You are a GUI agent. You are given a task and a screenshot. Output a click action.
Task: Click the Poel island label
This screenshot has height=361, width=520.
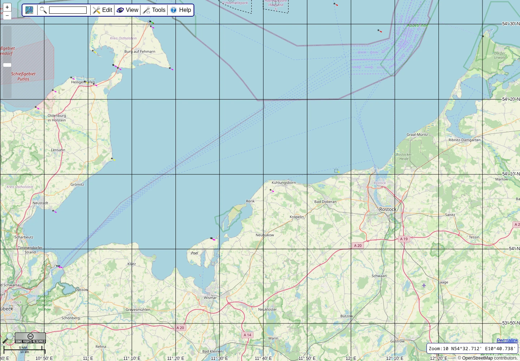[x=195, y=253]
